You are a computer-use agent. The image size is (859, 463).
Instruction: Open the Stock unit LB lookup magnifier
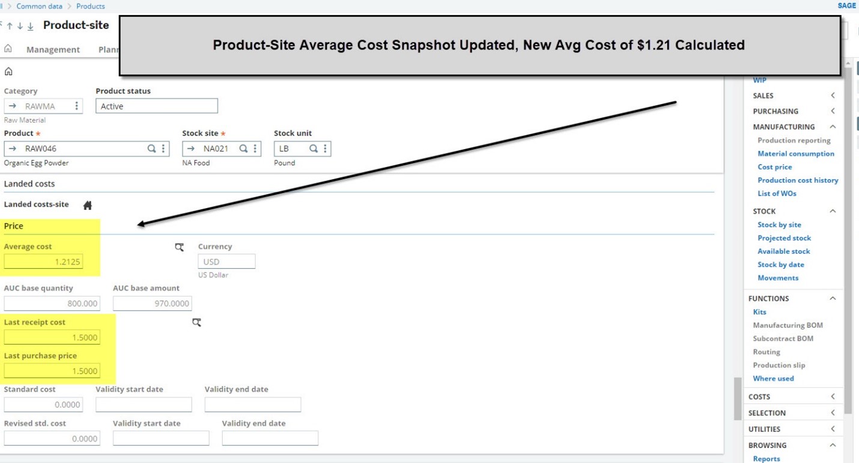[313, 148]
